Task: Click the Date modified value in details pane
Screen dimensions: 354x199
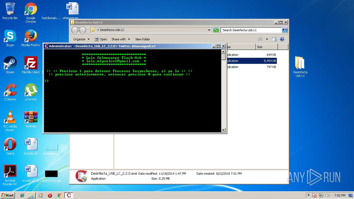Action: (172, 174)
